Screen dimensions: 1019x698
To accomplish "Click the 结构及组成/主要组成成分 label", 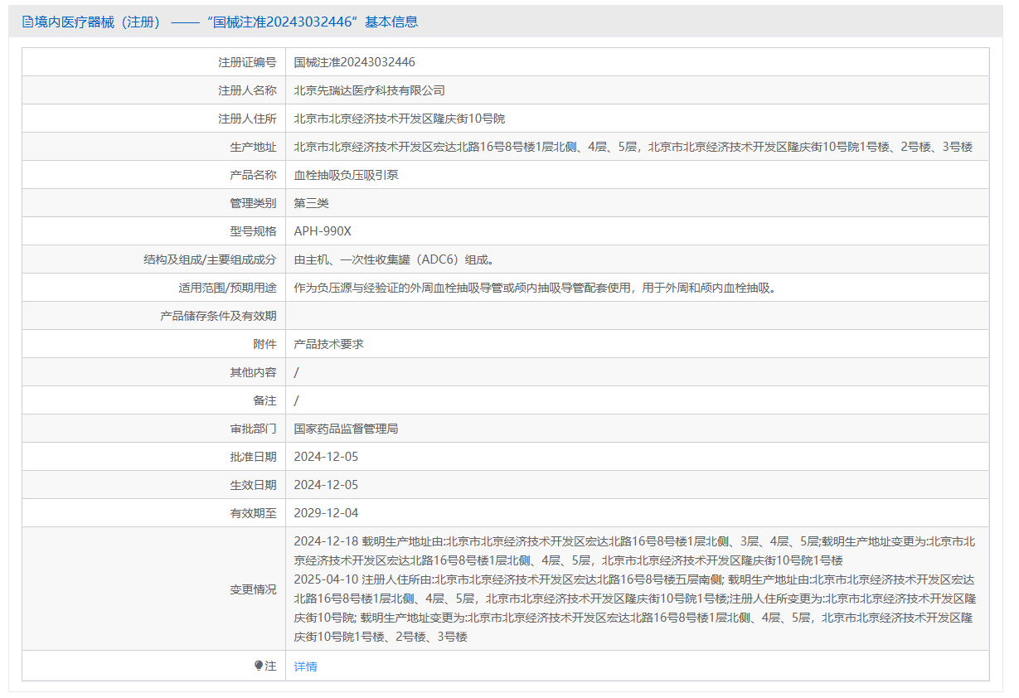I will click(210, 259).
